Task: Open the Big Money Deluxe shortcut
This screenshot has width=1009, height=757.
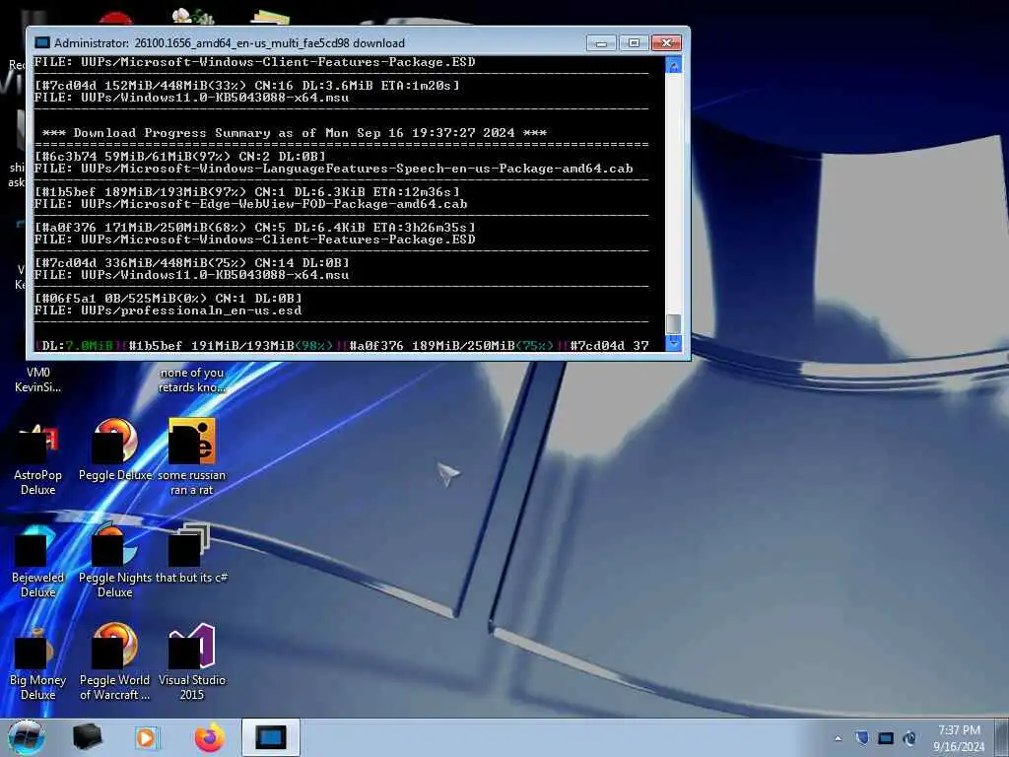Action: coord(37,663)
